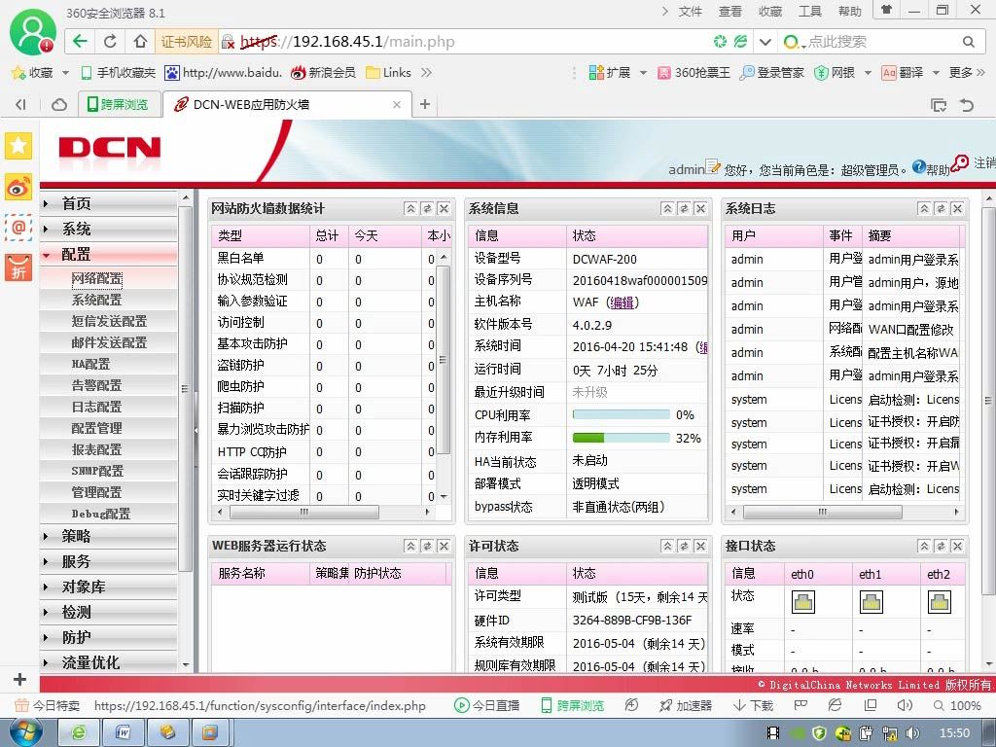Close the WEB服务器运行状态 panel
Image resolution: width=996 pixels, height=747 pixels.
[444, 546]
